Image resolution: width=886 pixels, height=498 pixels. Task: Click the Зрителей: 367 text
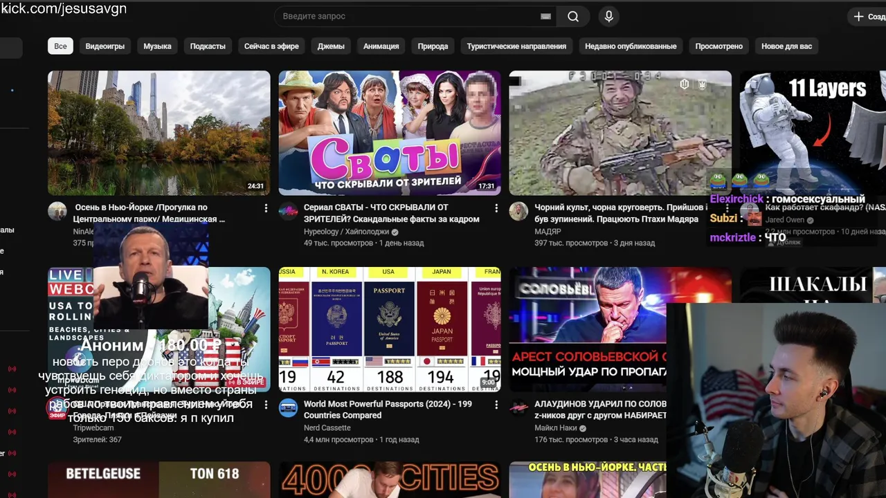97,440
